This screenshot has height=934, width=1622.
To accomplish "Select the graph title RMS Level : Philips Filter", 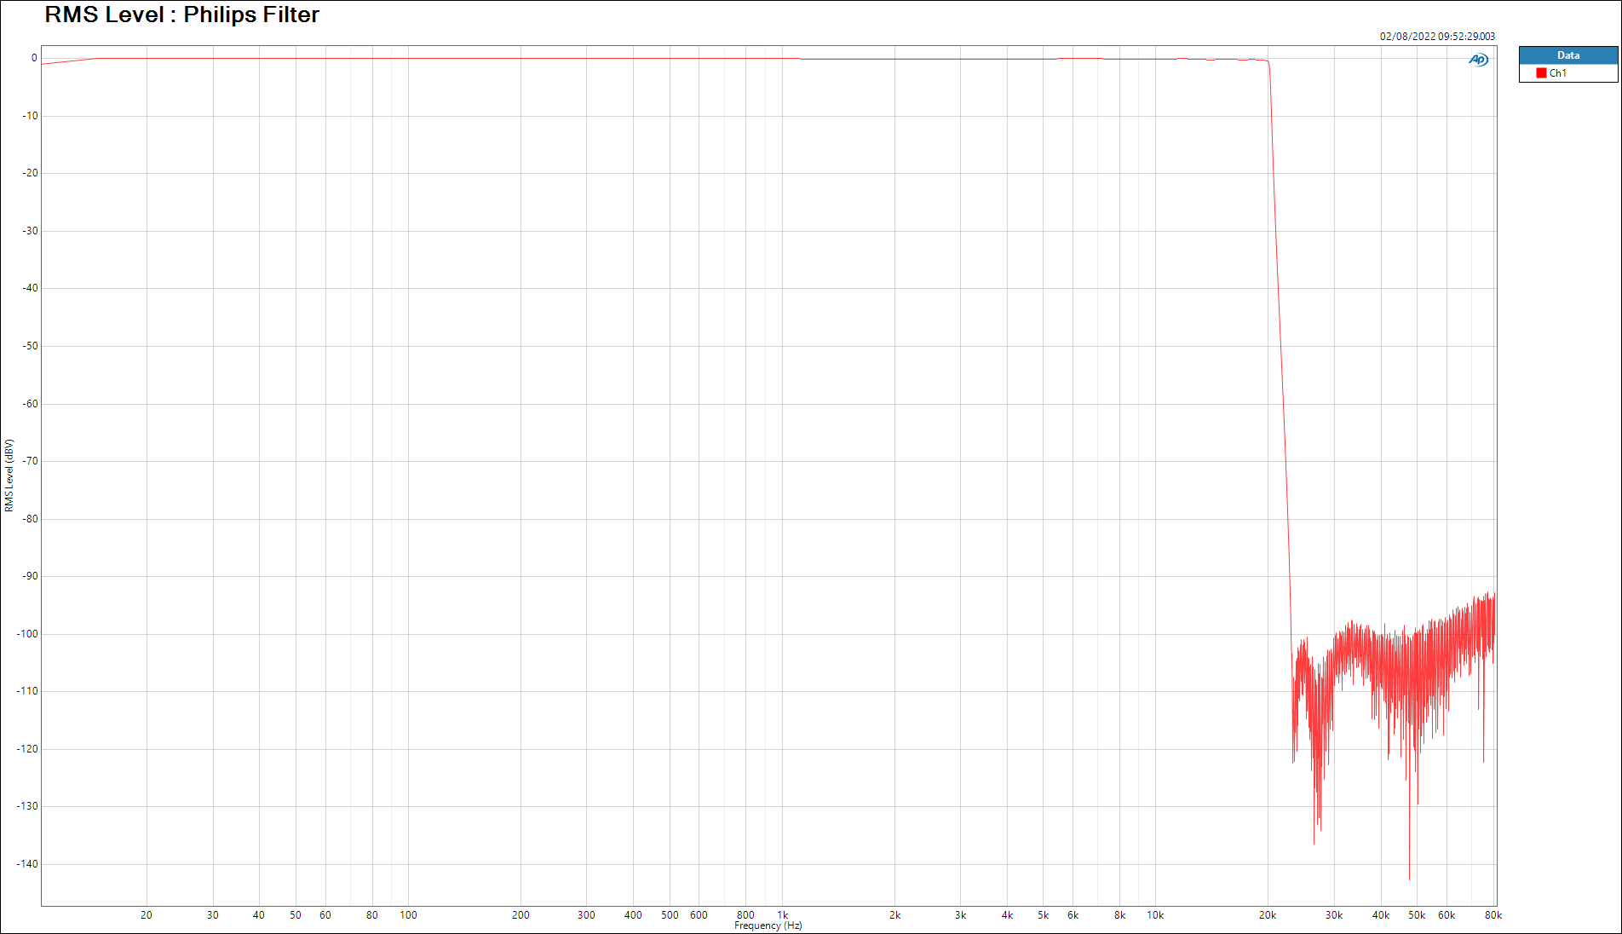I will (x=181, y=15).
